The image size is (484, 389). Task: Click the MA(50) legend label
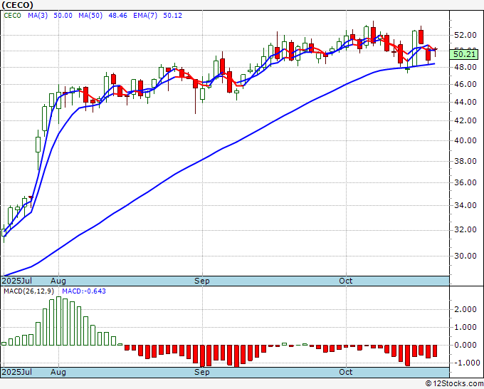point(90,16)
